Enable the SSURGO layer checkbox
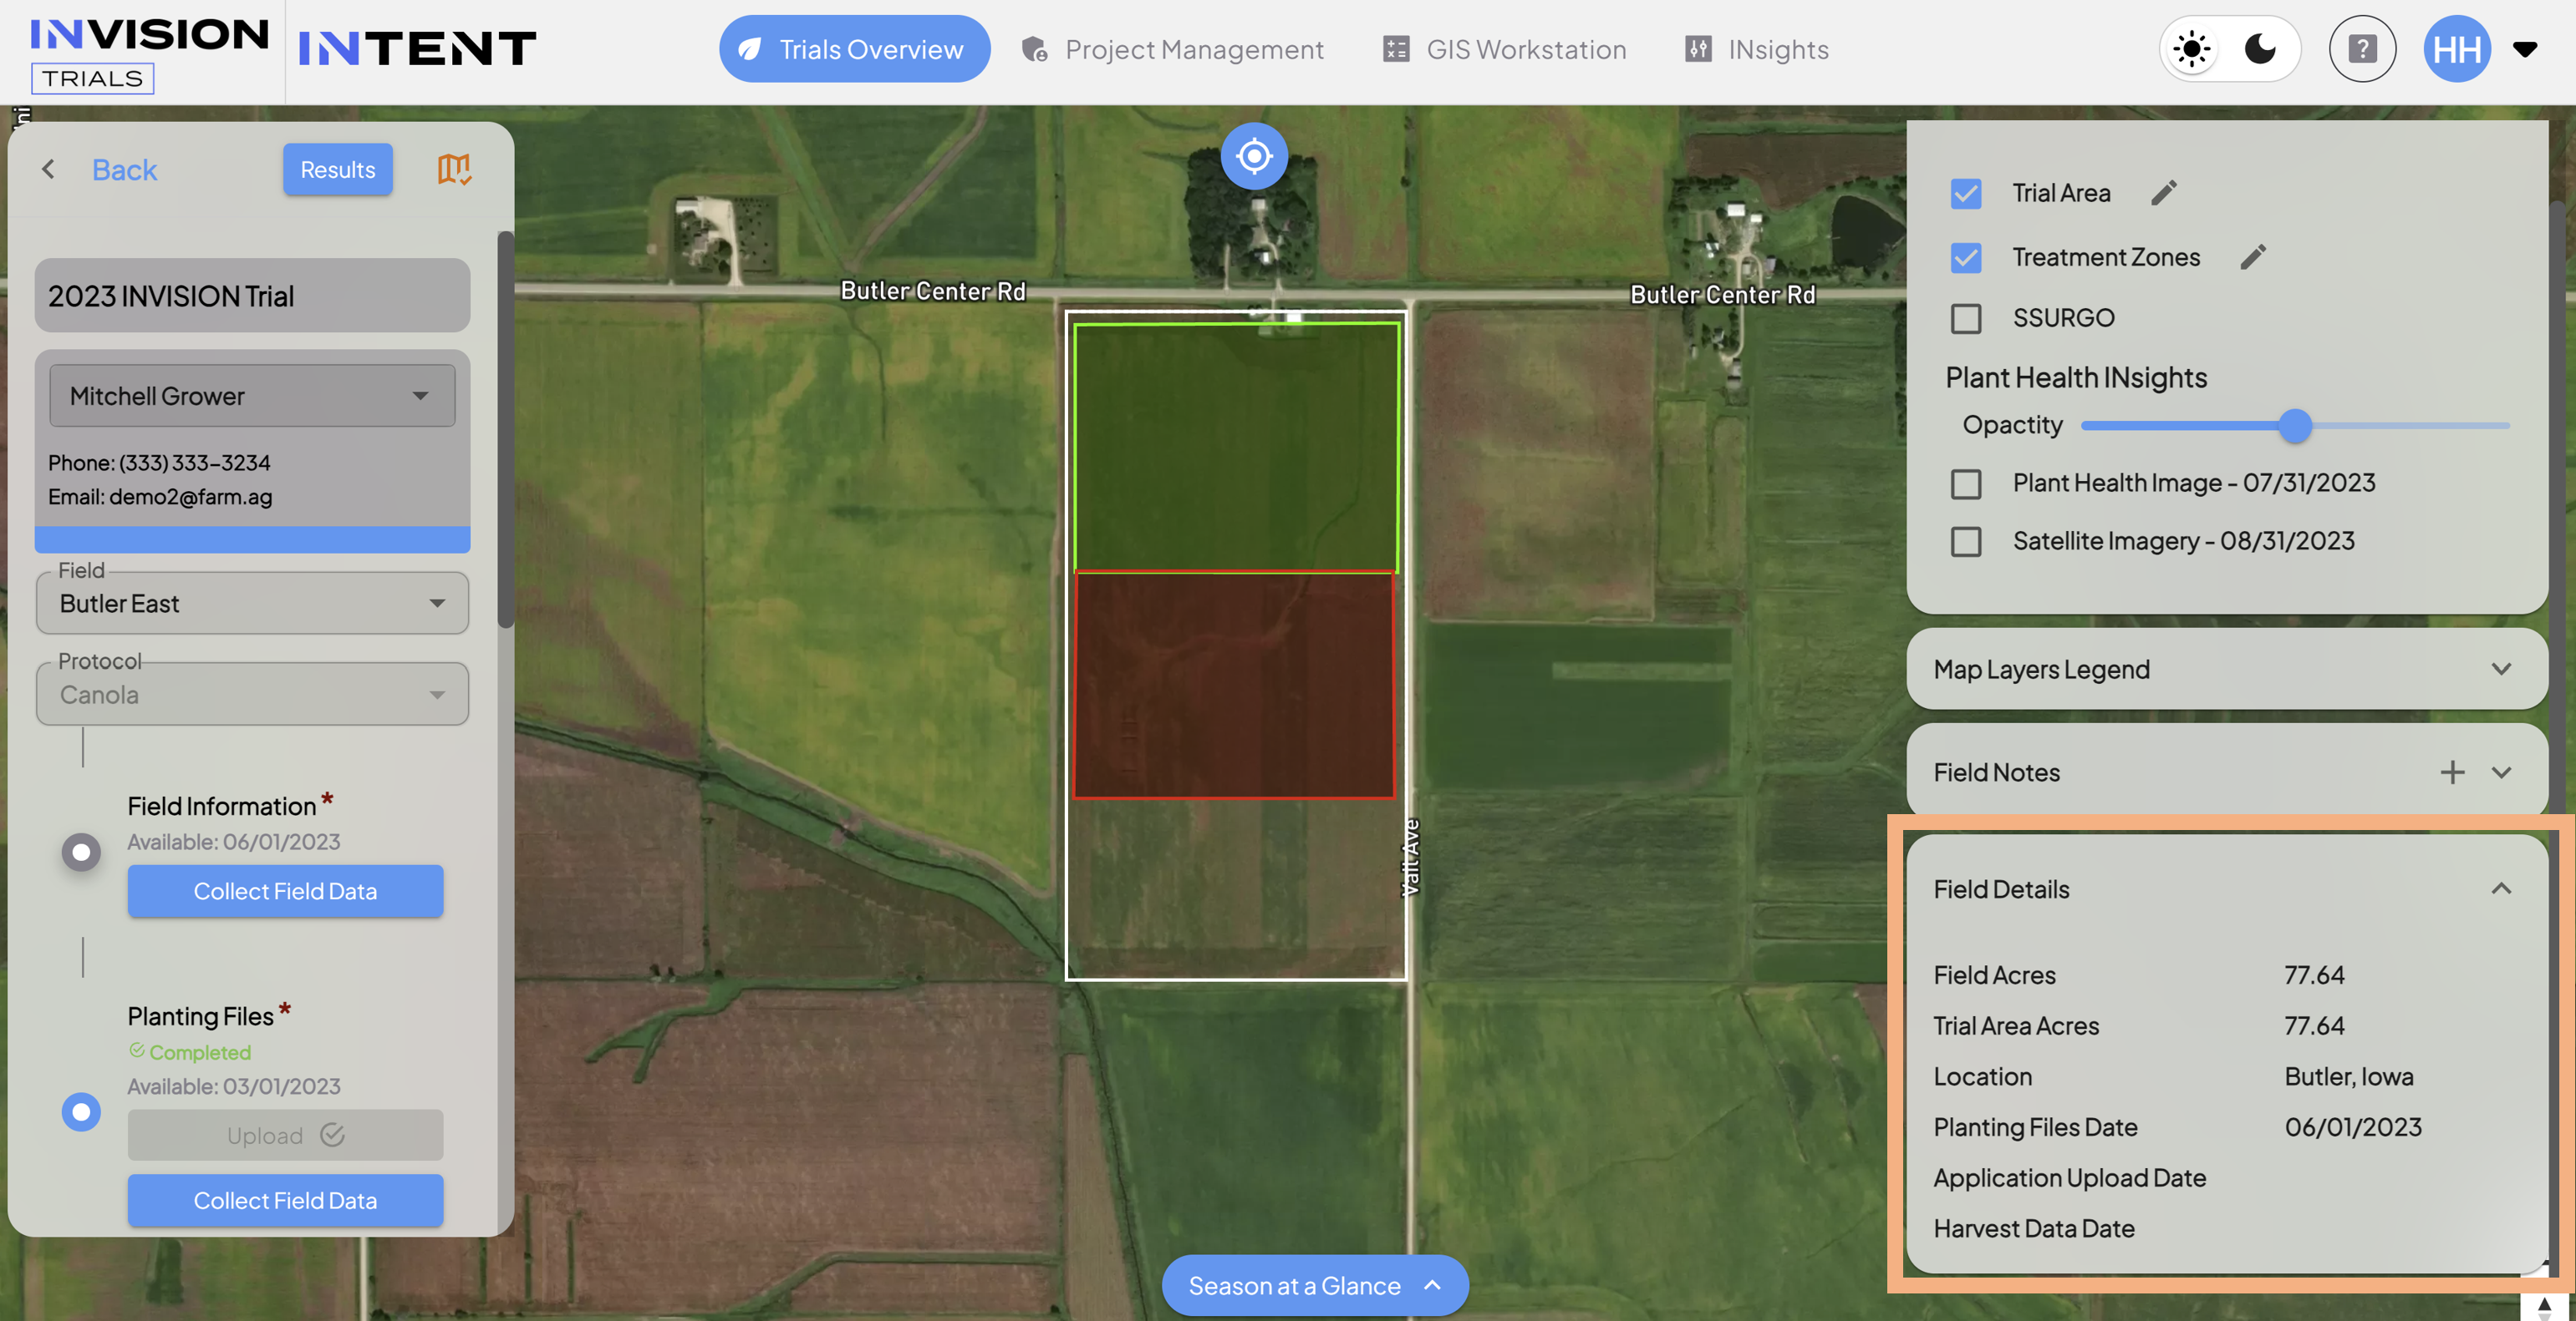Viewport: 2576px width, 1321px height. click(1965, 318)
